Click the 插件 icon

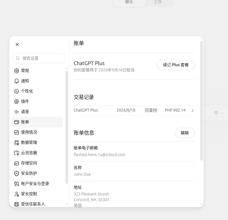click(17, 102)
